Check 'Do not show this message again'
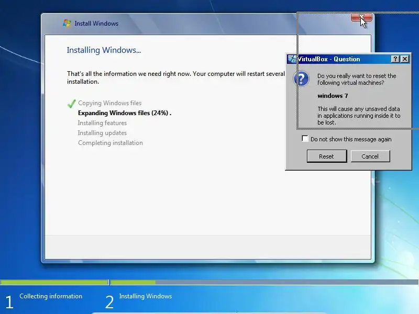 point(305,139)
